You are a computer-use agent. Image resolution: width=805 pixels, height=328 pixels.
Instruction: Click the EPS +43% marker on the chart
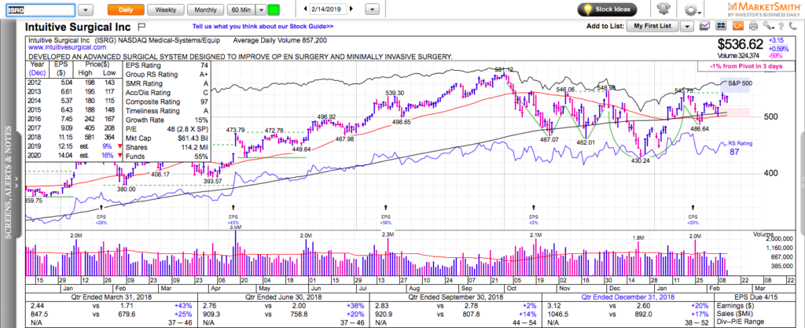click(233, 219)
